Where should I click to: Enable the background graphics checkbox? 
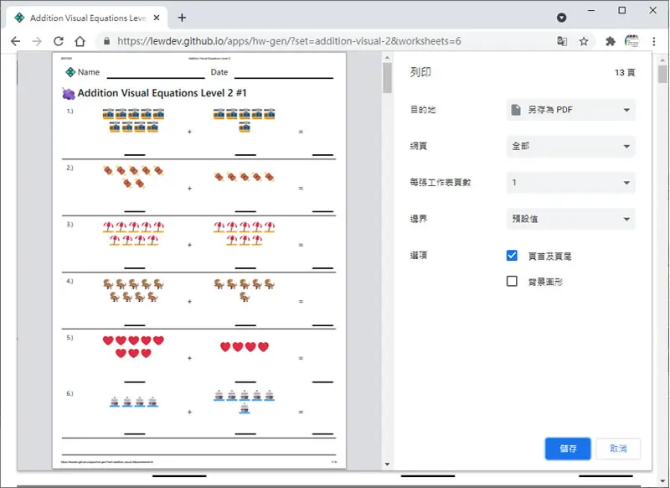point(512,281)
